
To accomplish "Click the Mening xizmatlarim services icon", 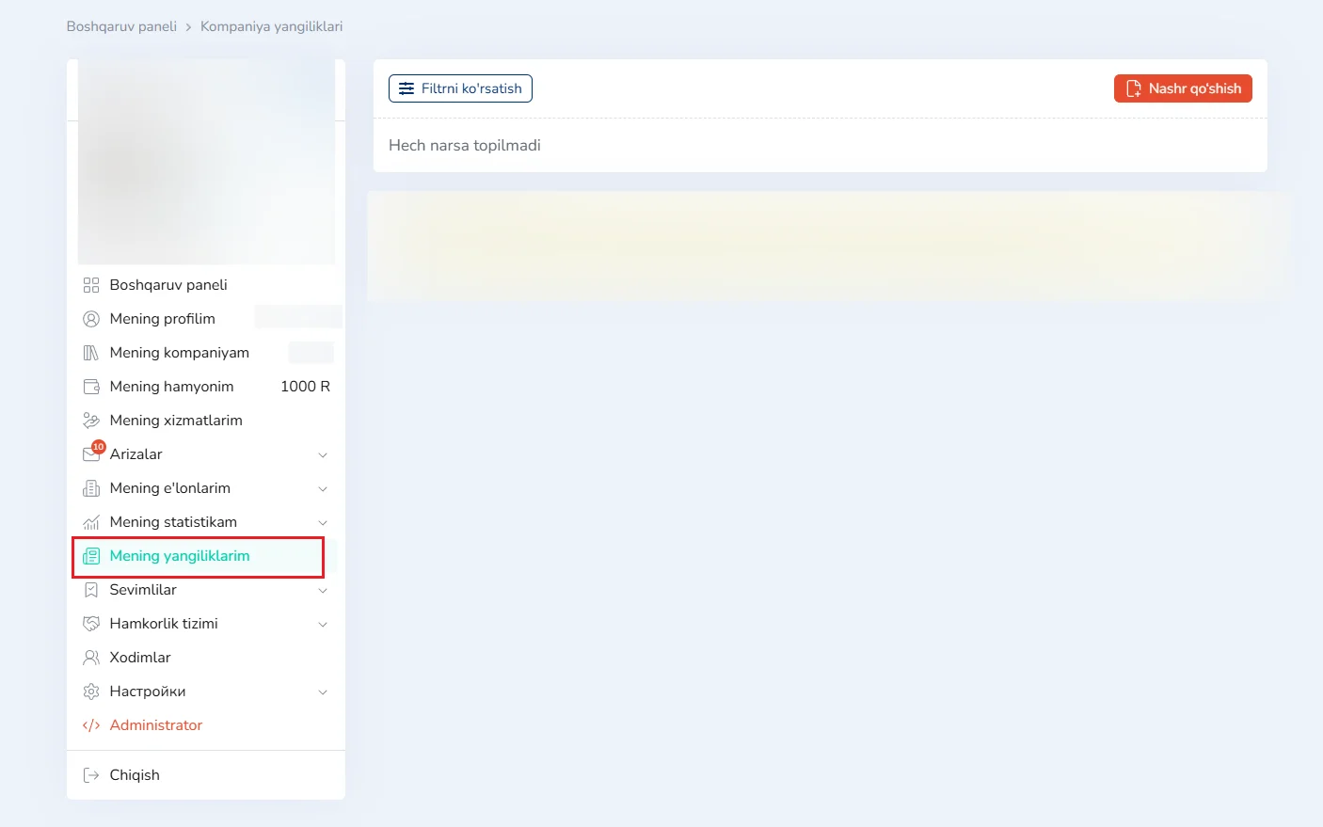I will coord(91,421).
